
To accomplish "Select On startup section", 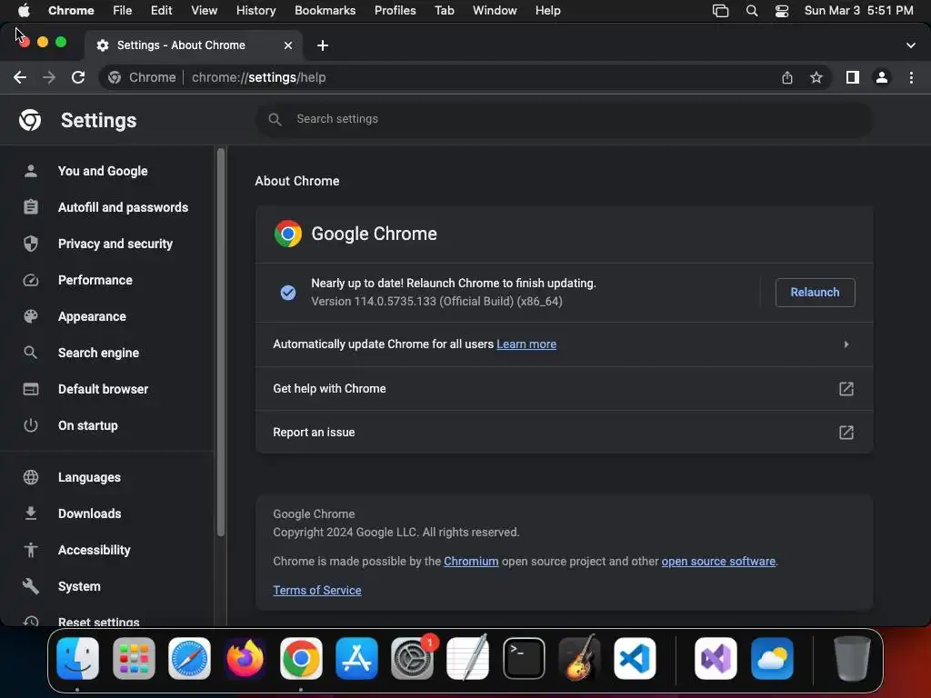I will click(x=88, y=425).
